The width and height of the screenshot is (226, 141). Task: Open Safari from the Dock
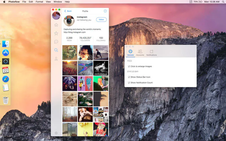(x=6, y=79)
